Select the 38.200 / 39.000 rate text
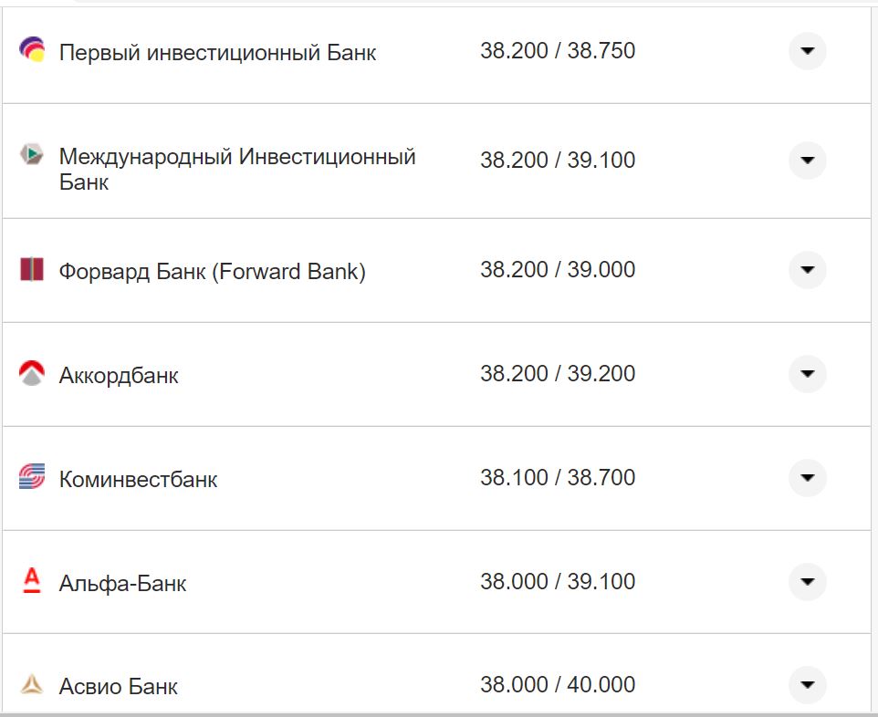Screen dimensions: 878x717 559,270
